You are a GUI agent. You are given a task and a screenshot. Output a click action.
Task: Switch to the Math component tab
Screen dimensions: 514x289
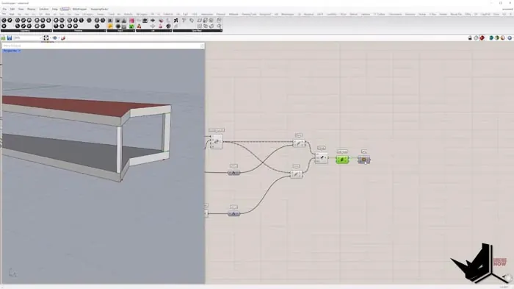coord(12,15)
